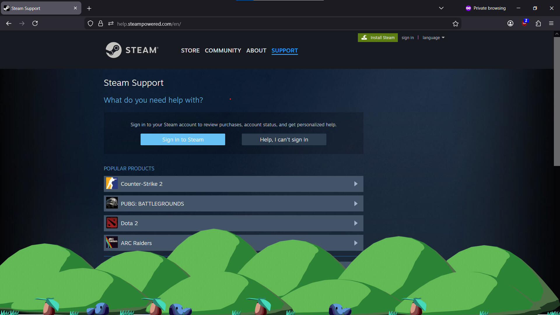Expand the Dota 2 support entry
560x315 pixels.
coord(356,223)
